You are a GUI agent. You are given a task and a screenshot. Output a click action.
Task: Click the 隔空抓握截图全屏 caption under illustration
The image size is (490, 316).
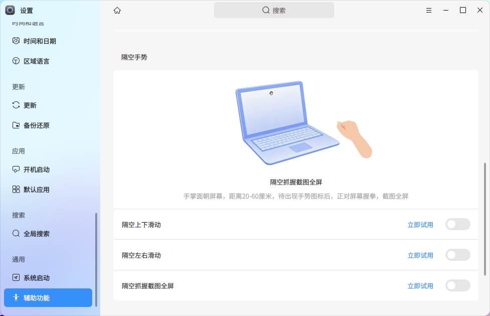(x=296, y=182)
